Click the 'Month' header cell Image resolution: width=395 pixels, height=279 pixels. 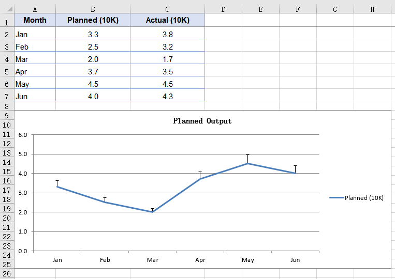[x=35, y=20]
